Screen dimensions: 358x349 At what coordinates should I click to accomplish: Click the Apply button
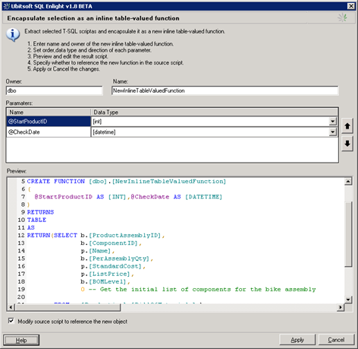point(297,340)
